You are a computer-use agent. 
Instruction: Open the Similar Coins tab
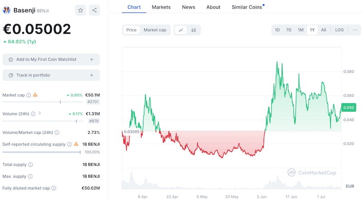coord(247,7)
